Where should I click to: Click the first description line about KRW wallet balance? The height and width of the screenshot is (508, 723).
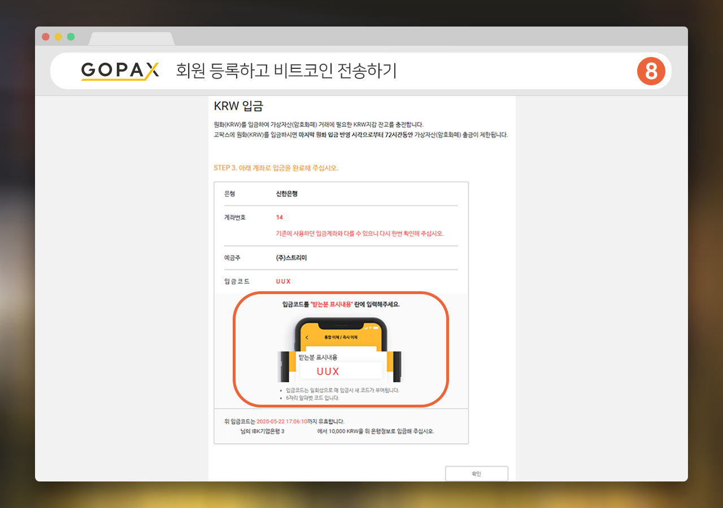click(x=319, y=125)
